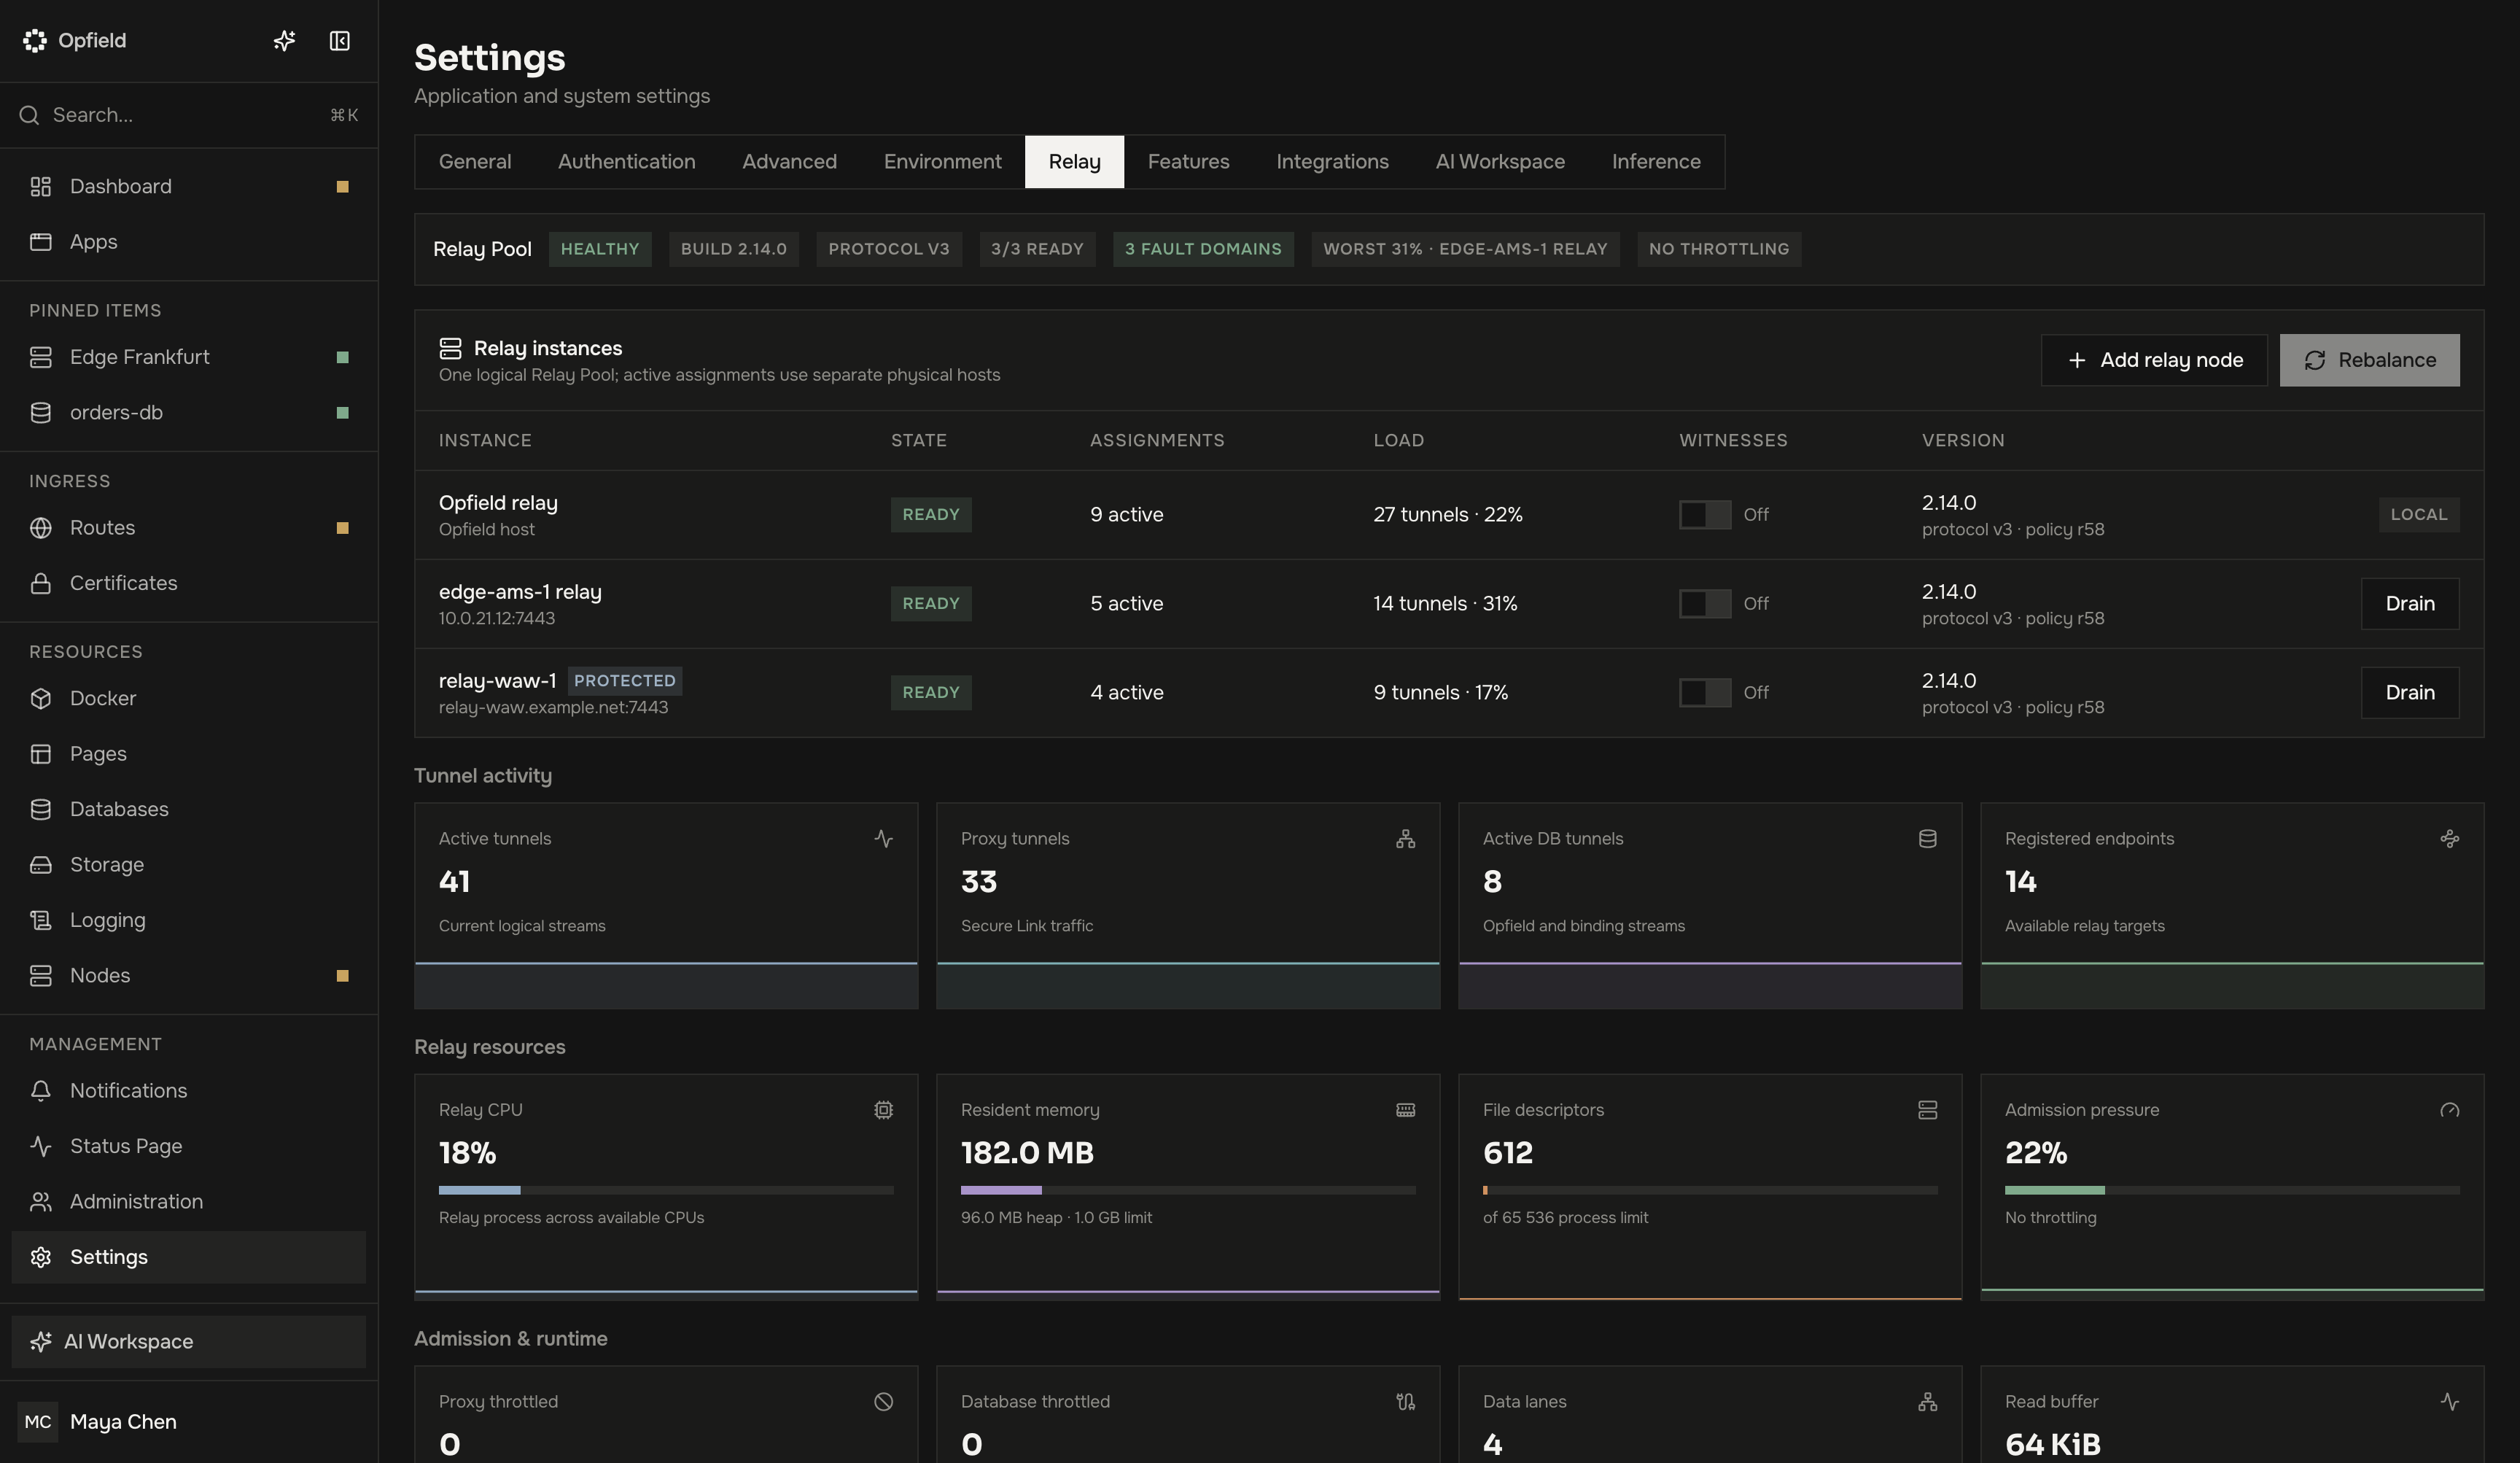Click the Storage drive icon
This screenshot has height=1463, width=2520.
41,865
